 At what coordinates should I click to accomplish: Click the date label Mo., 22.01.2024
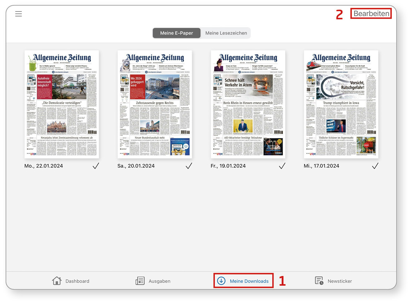pyautogui.click(x=44, y=166)
